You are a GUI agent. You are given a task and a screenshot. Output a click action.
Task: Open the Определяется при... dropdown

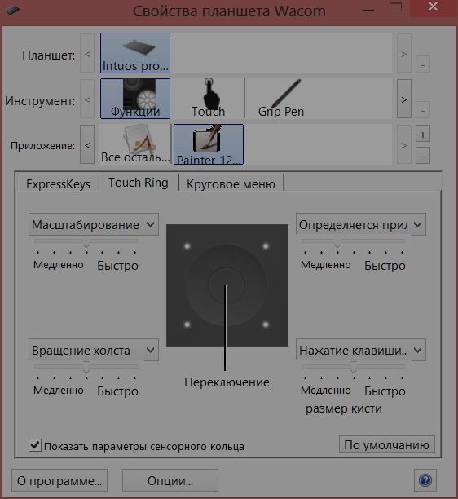[x=361, y=225]
